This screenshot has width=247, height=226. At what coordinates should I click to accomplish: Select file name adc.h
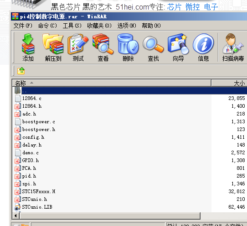29,114
